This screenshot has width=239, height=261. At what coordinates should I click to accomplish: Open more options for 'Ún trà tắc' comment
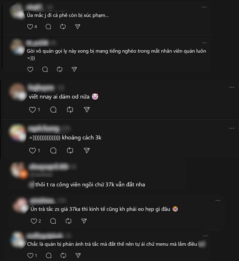218,201
